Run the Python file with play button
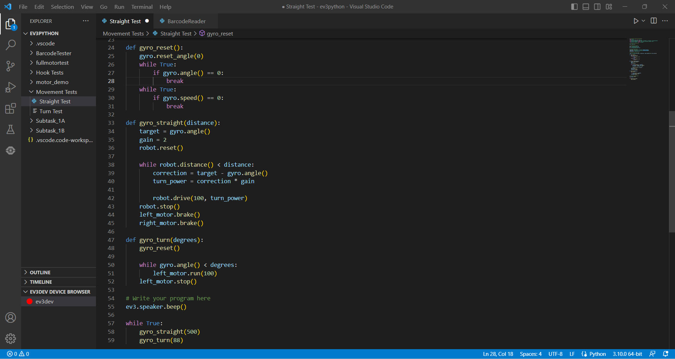Viewport: 675px width, 359px height. click(x=636, y=21)
